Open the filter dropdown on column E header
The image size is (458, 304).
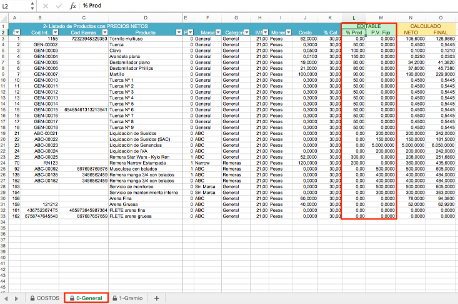[191, 33]
